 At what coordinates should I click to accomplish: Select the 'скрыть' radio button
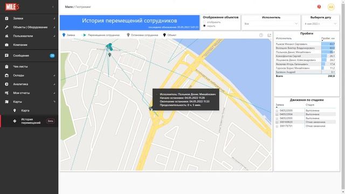click(204, 26)
